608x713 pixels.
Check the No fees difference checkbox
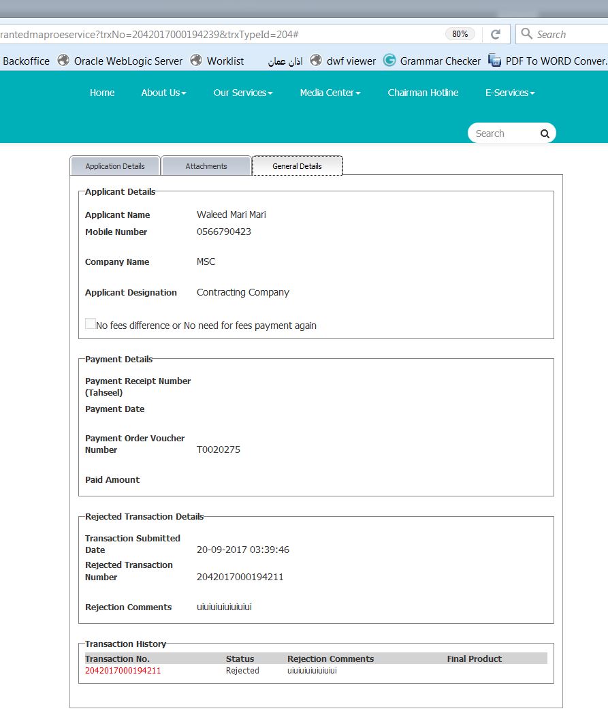point(91,323)
